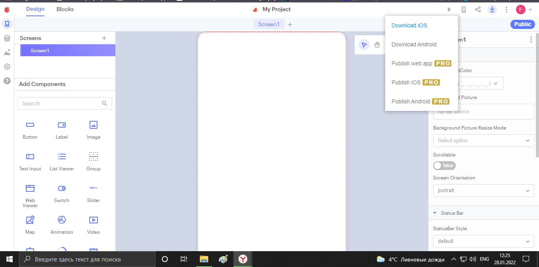
Task: Select the Animation component
Action: 62,225
